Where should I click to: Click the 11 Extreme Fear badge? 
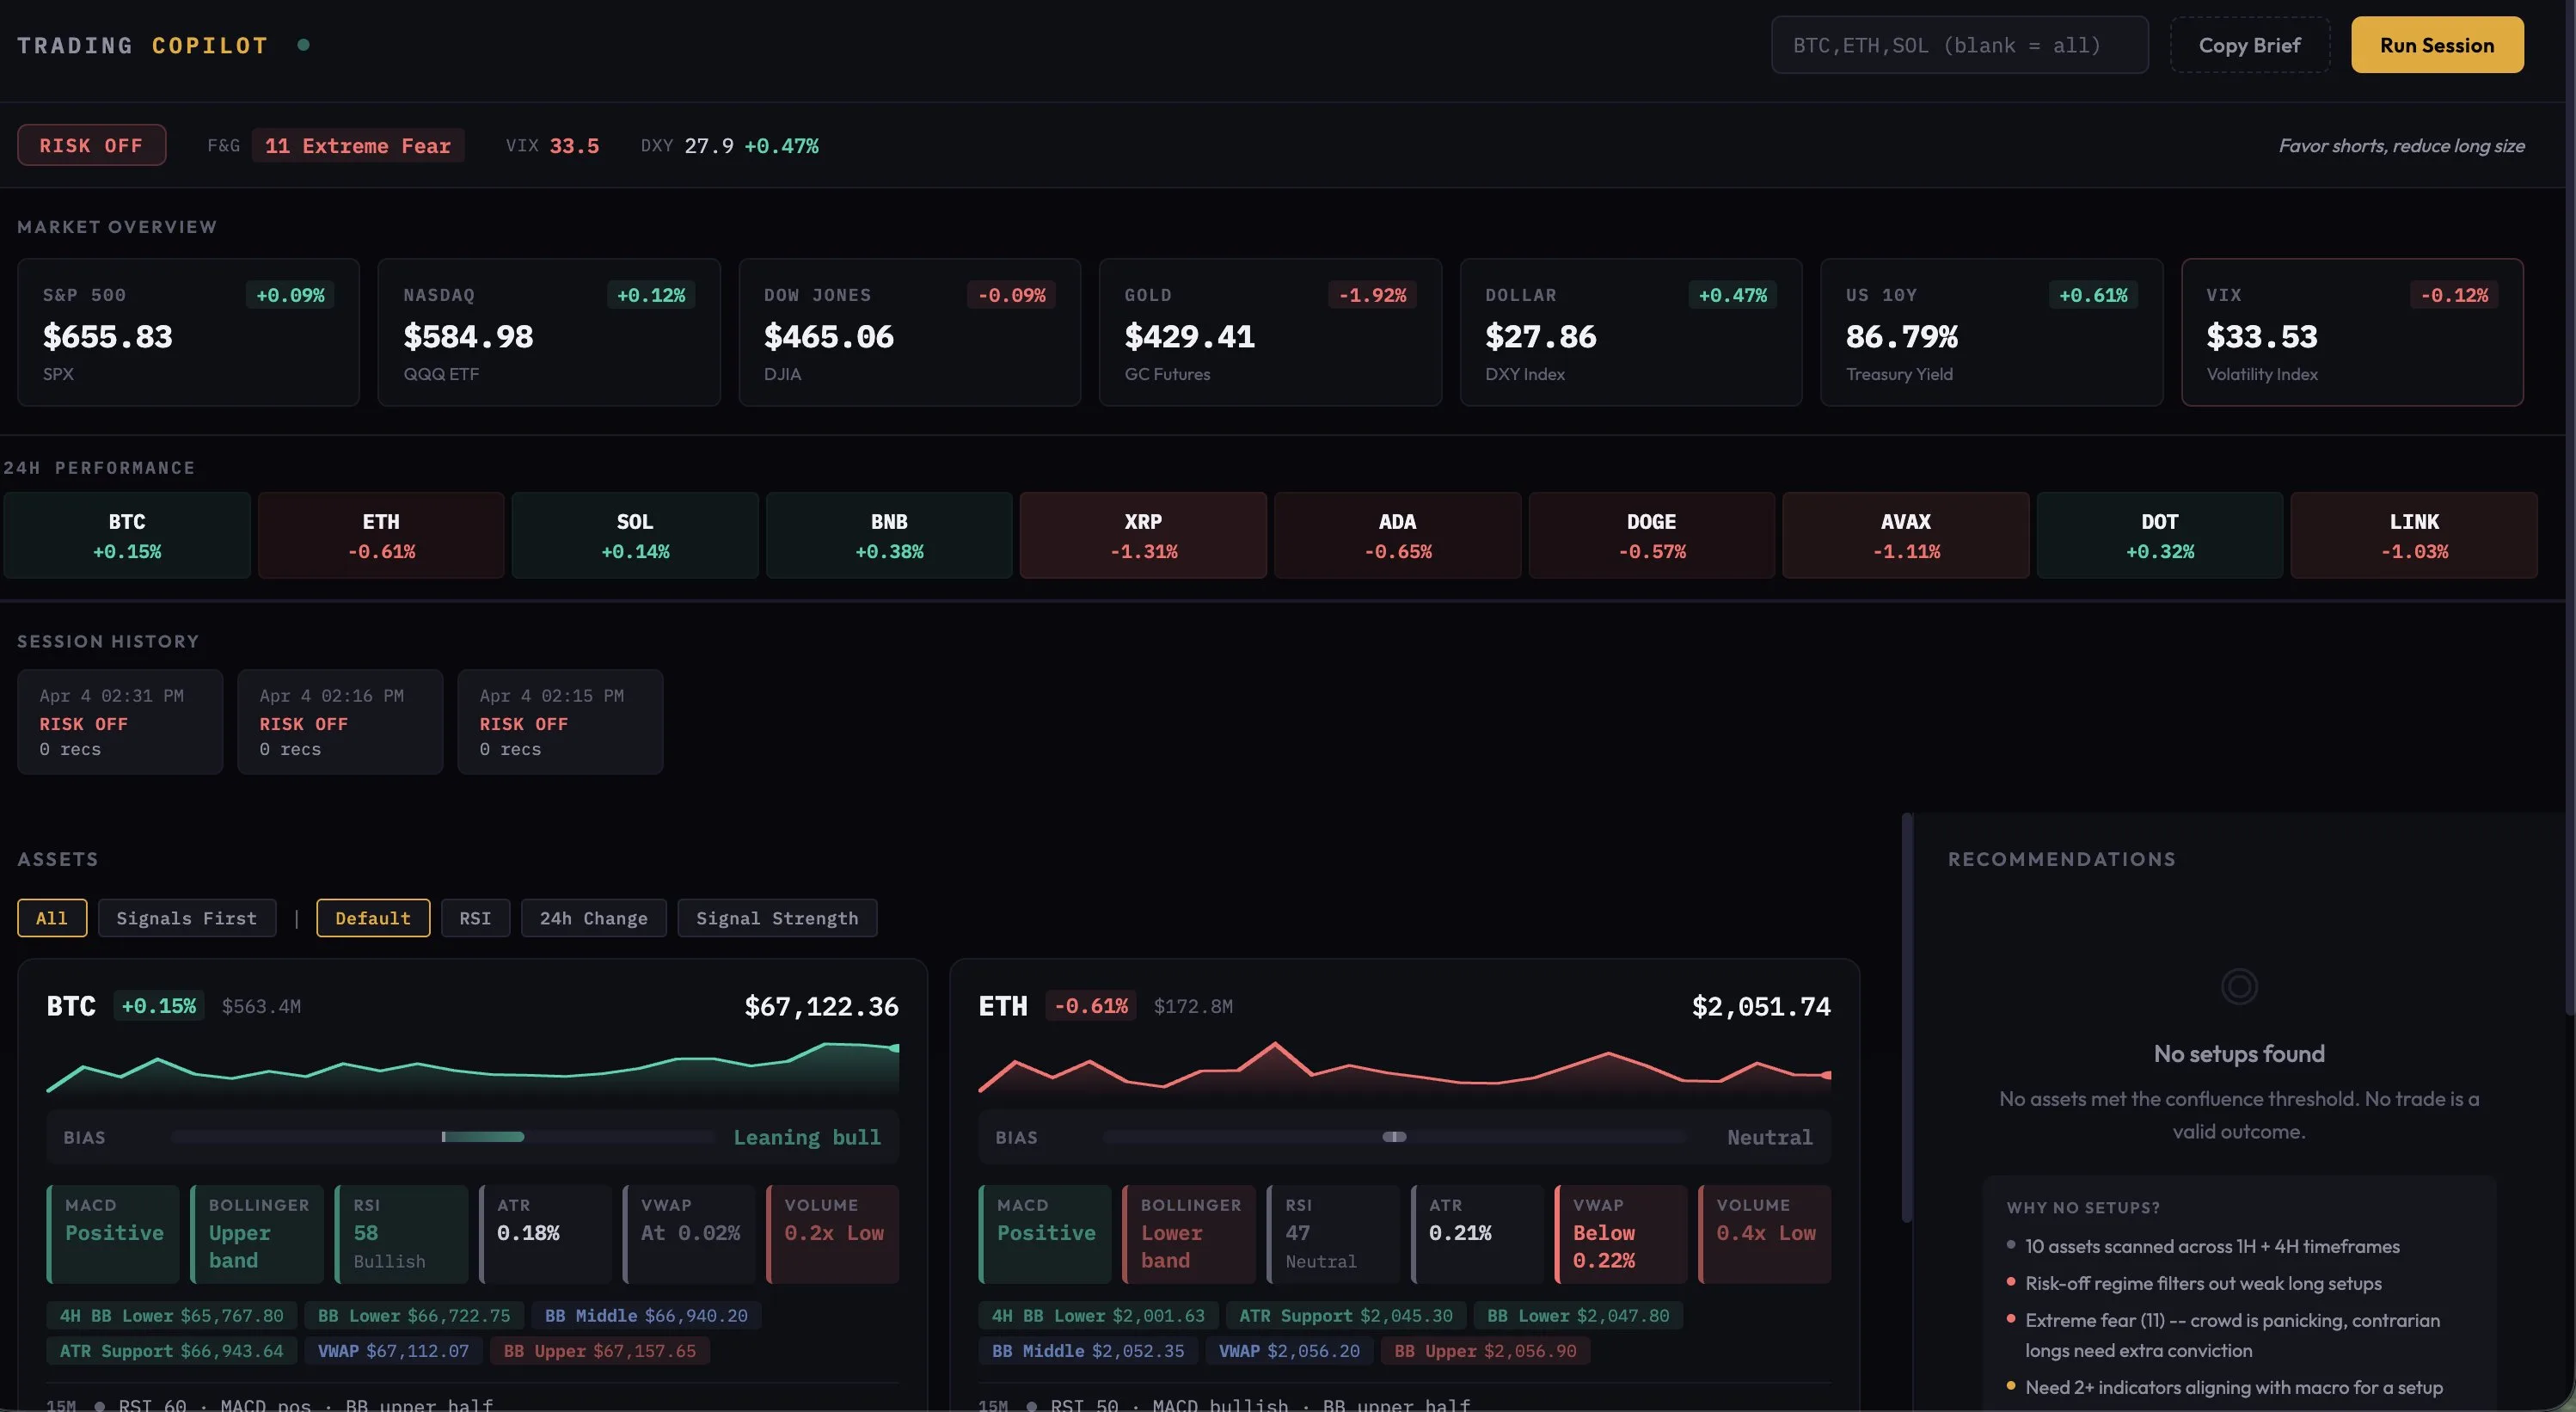(357, 146)
